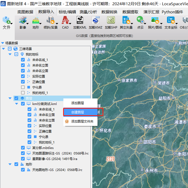Click the 文本坐标 text coordinate icon
This screenshot has width=188, height=188.
click(x=171, y=20)
